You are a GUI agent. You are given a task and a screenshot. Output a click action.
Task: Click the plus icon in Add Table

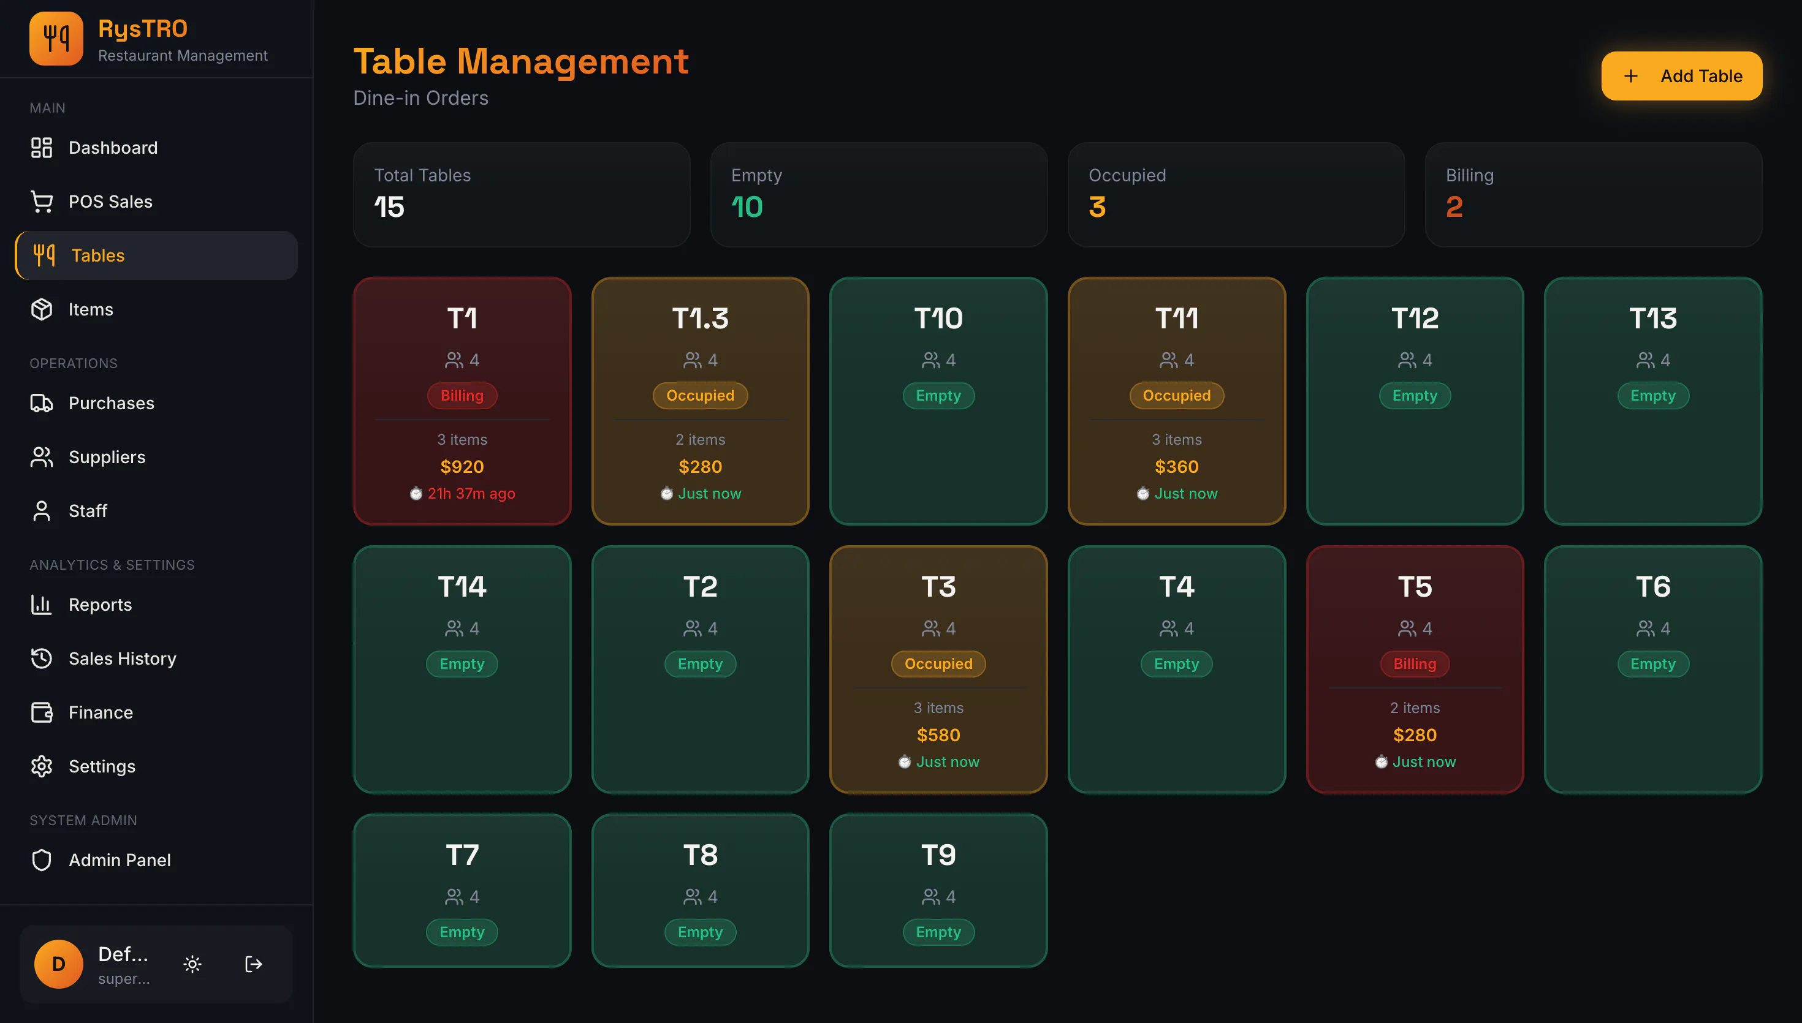tap(1631, 76)
